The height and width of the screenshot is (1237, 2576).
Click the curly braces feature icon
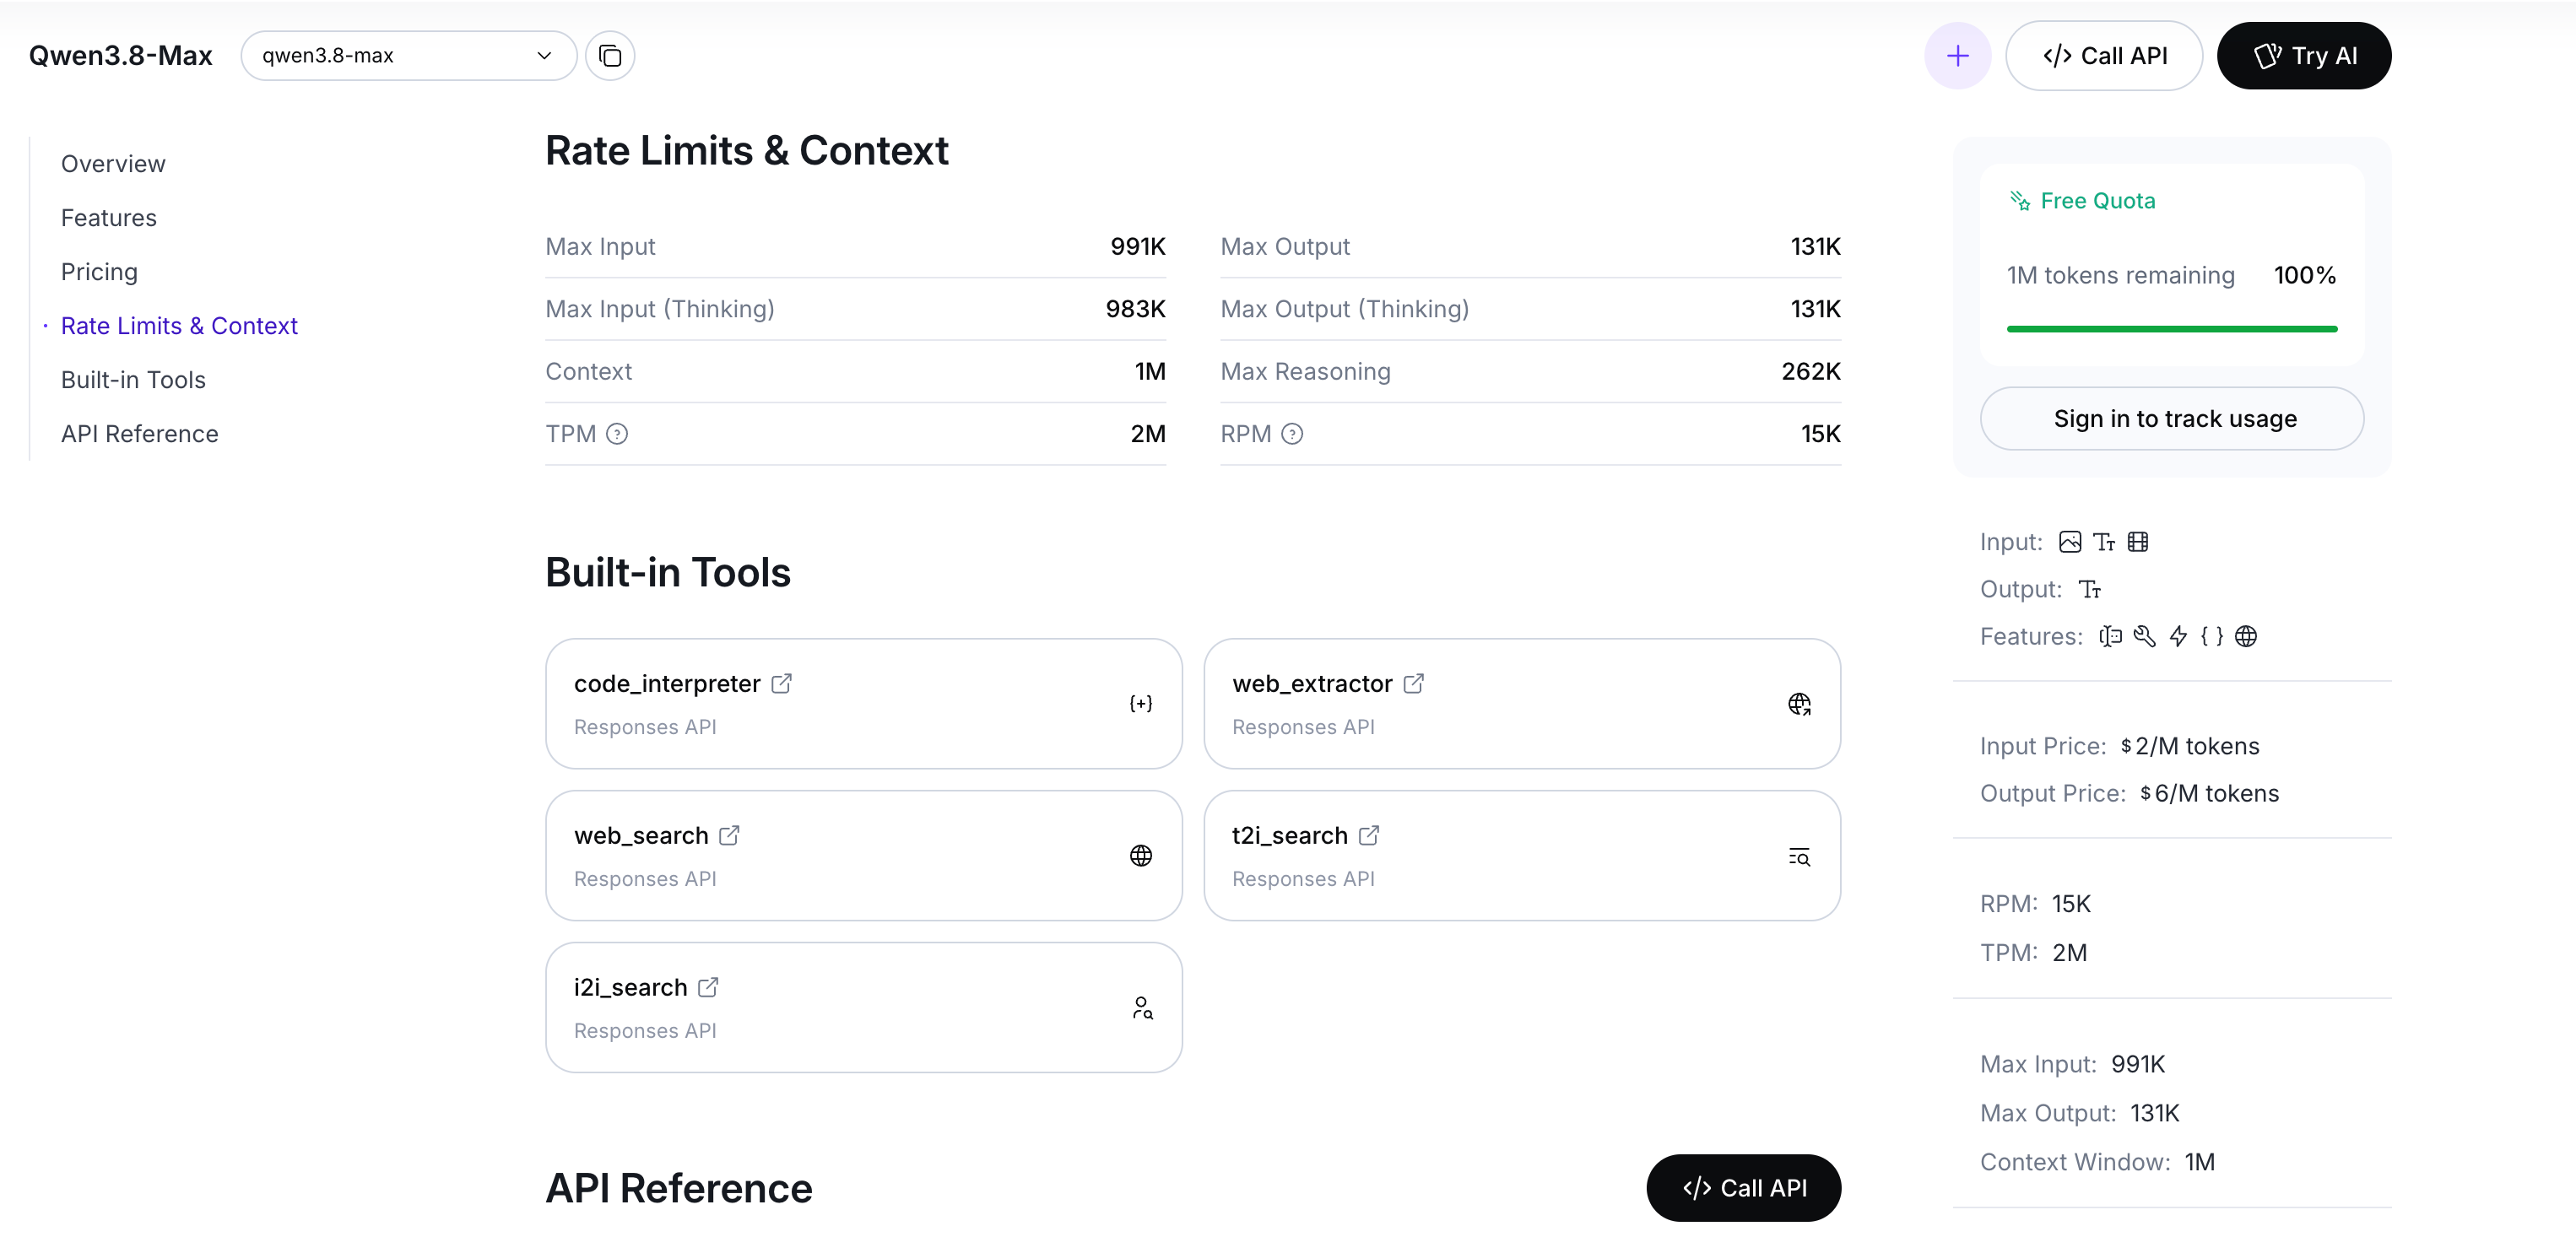(x=2212, y=637)
